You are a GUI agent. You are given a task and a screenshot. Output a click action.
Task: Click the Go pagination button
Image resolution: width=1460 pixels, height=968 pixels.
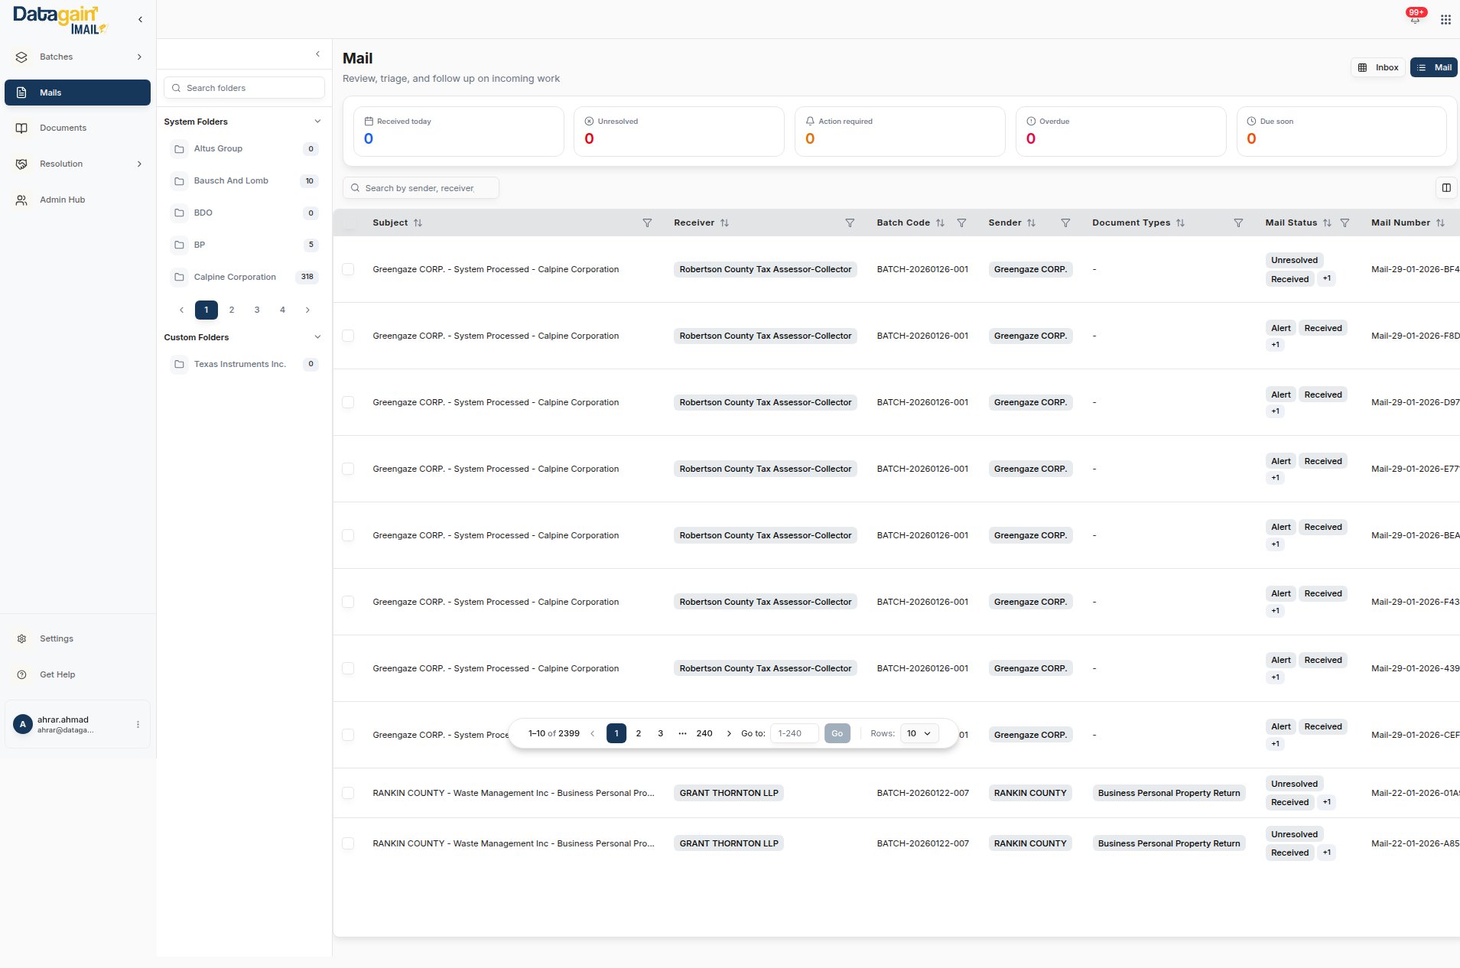(x=837, y=734)
